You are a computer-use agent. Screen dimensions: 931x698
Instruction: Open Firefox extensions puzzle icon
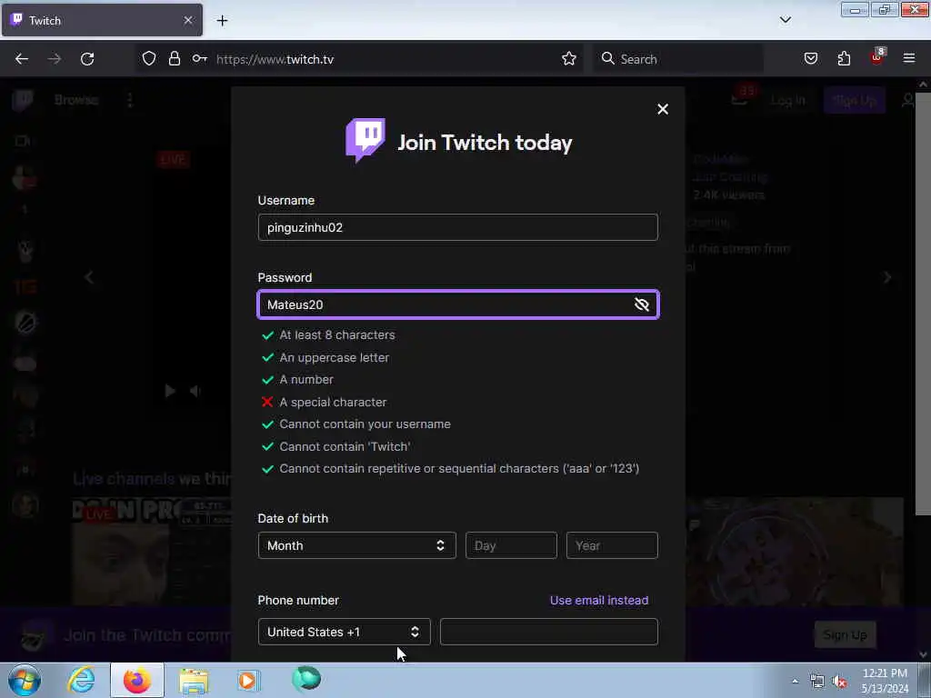844,59
